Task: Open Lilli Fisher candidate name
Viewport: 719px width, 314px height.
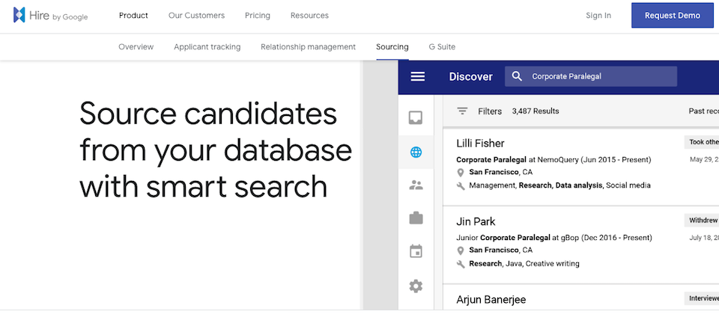Action: [x=480, y=144]
